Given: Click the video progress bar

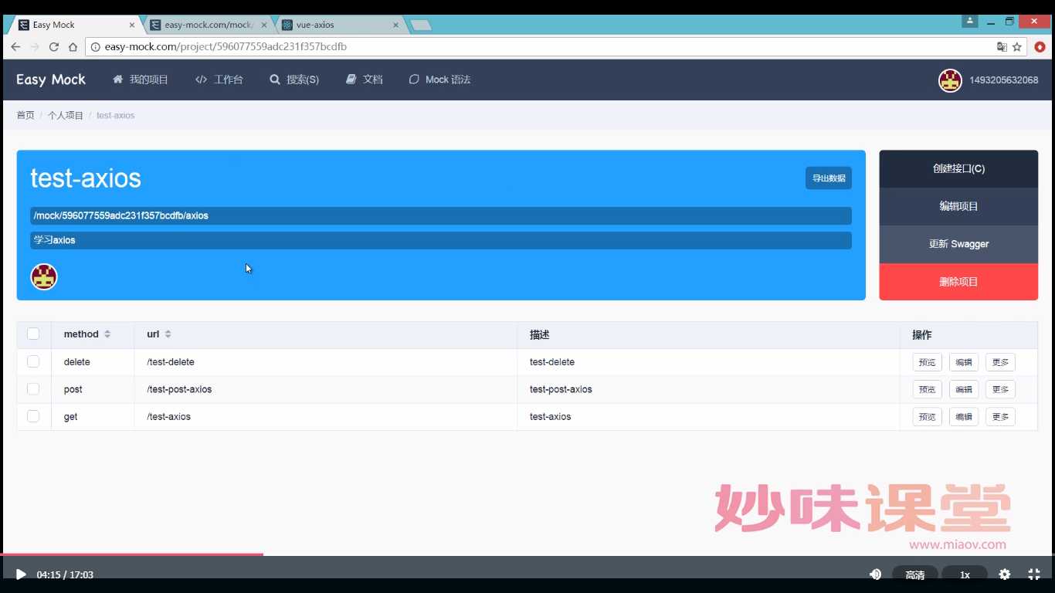Looking at the screenshot, I should 527,554.
